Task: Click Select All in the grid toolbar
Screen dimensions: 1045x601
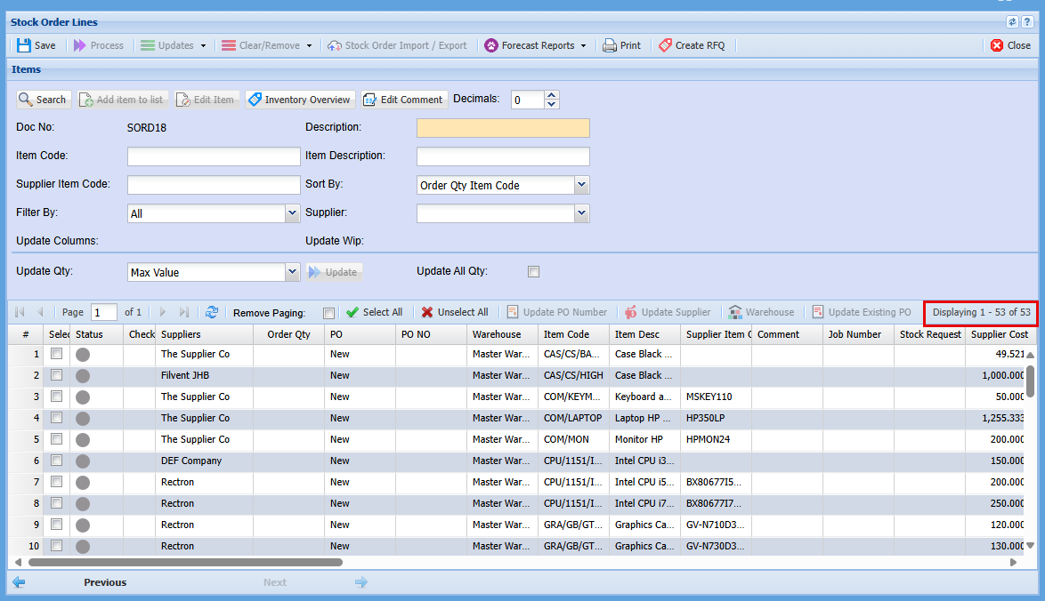Action: [x=374, y=312]
